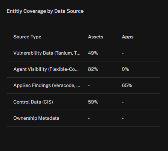Click the 59% Assets value

[x=93, y=102]
